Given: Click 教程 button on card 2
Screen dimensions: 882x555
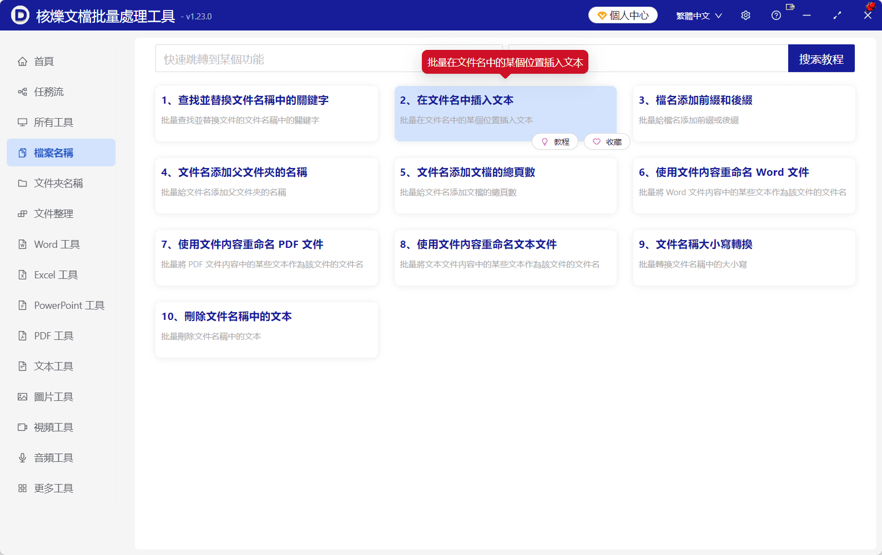Looking at the screenshot, I should pyautogui.click(x=555, y=142).
